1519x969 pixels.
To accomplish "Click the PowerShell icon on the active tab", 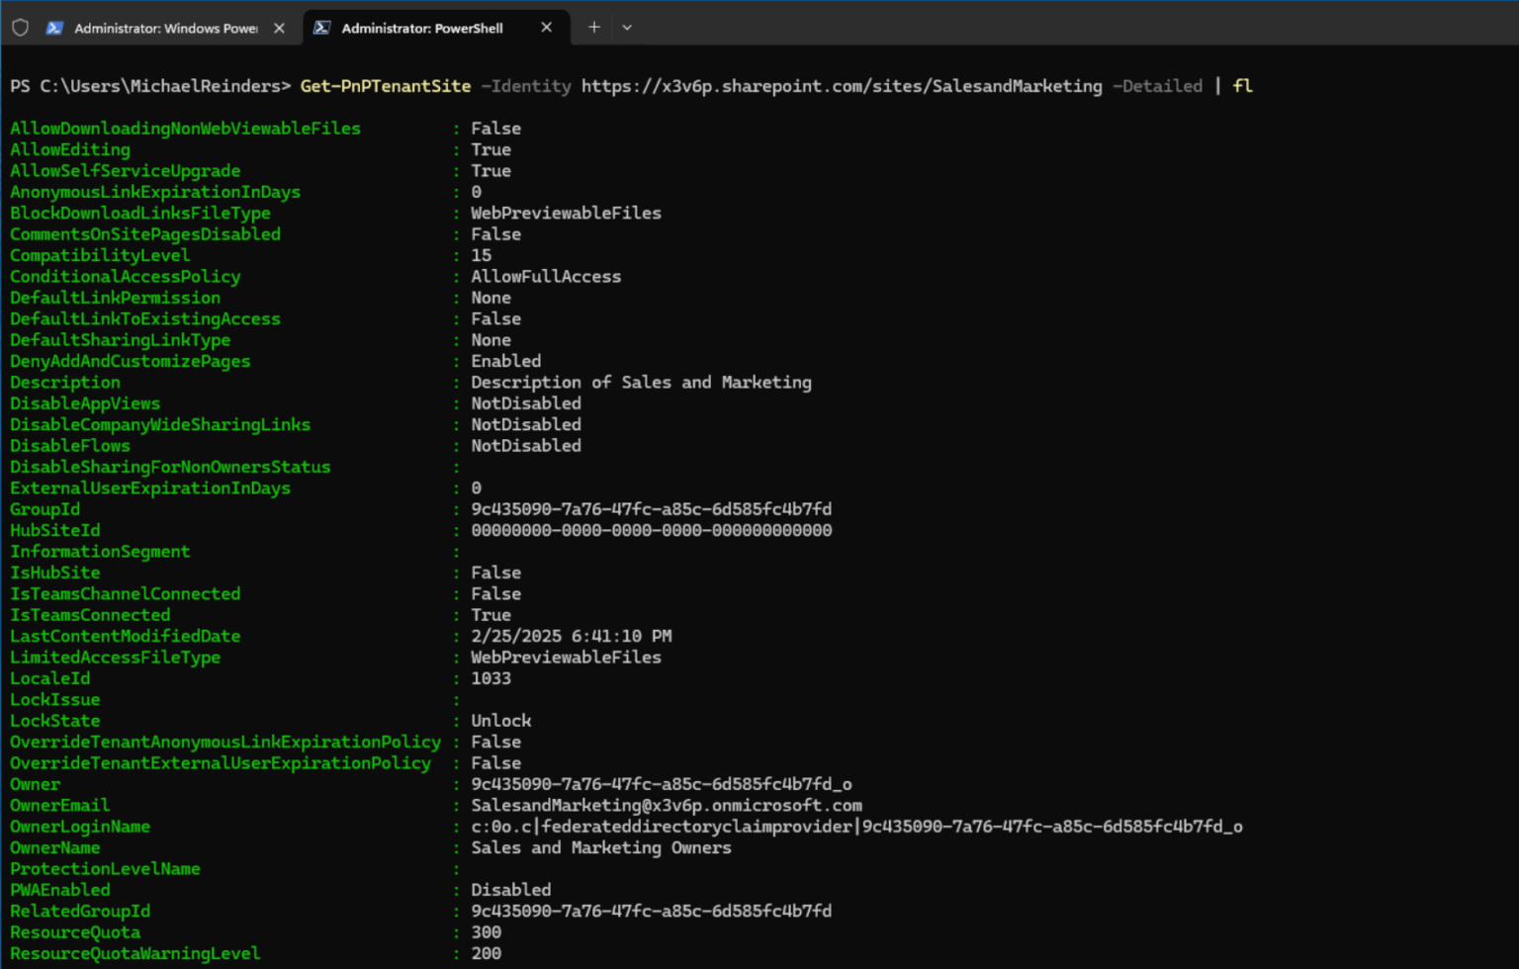I will coord(321,28).
